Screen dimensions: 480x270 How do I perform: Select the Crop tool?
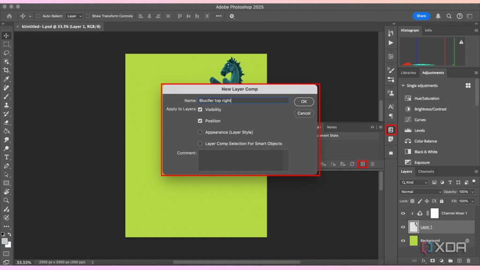tap(6, 70)
